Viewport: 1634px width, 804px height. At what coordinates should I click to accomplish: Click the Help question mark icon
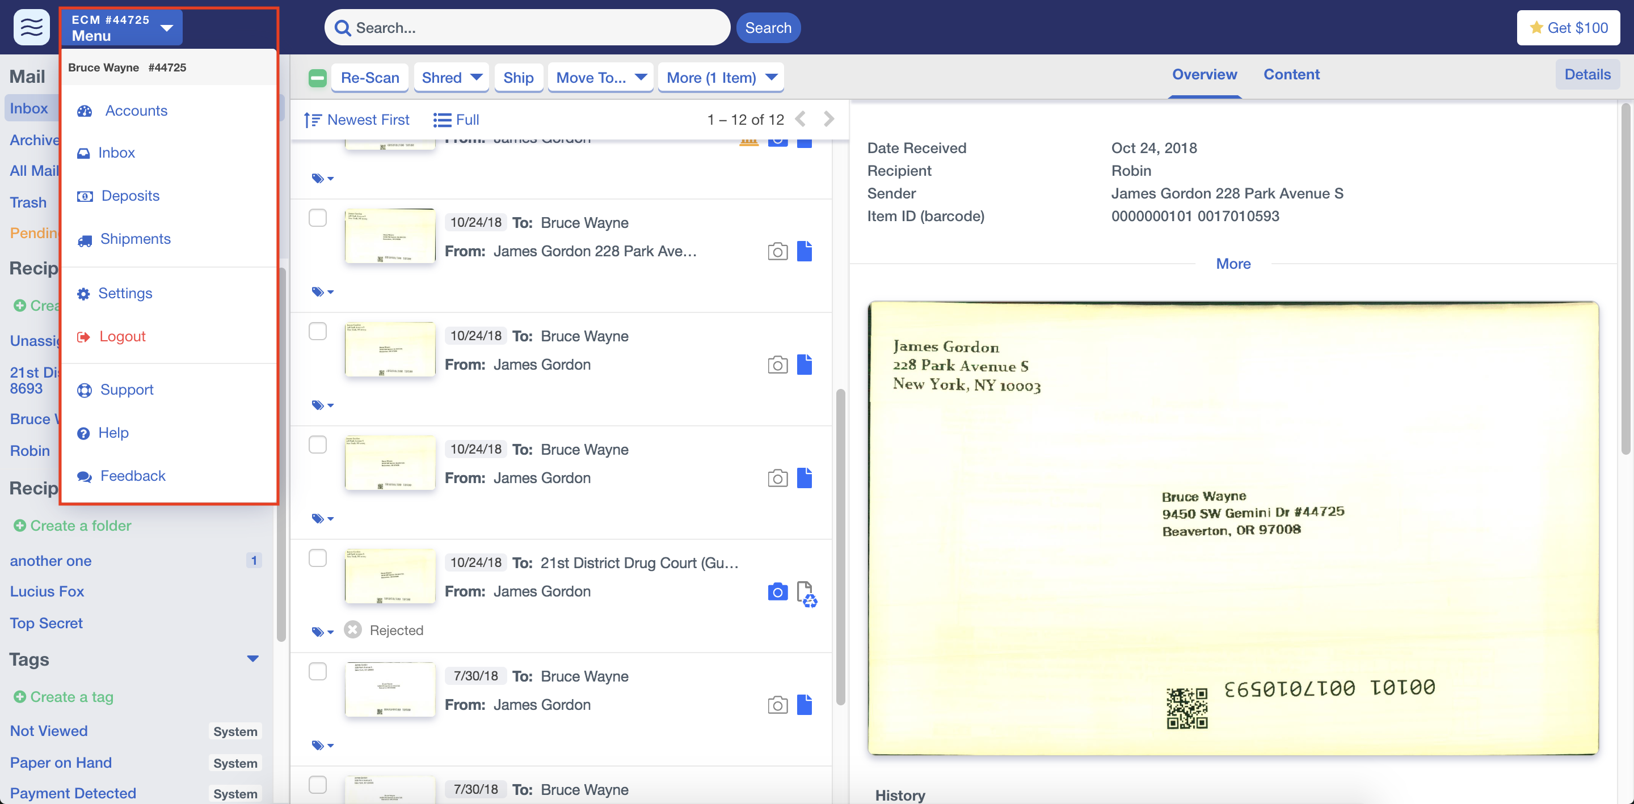pos(83,433)
